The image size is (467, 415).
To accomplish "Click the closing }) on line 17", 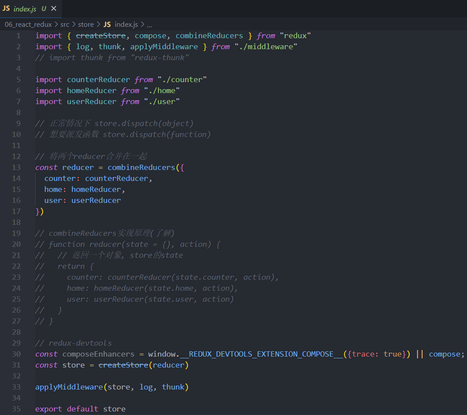I will point(40,212).
